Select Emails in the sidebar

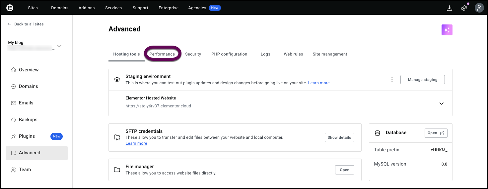coord(36,103)
